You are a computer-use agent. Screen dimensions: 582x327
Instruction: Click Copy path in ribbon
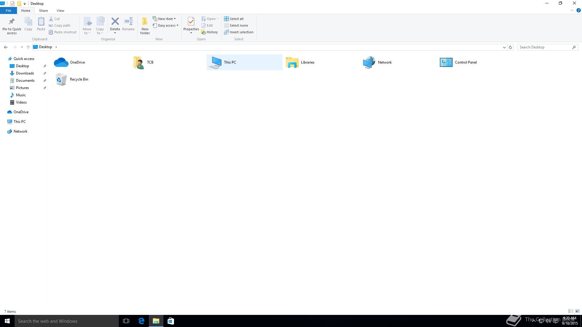pyautogui.click(x=60, y=25)
